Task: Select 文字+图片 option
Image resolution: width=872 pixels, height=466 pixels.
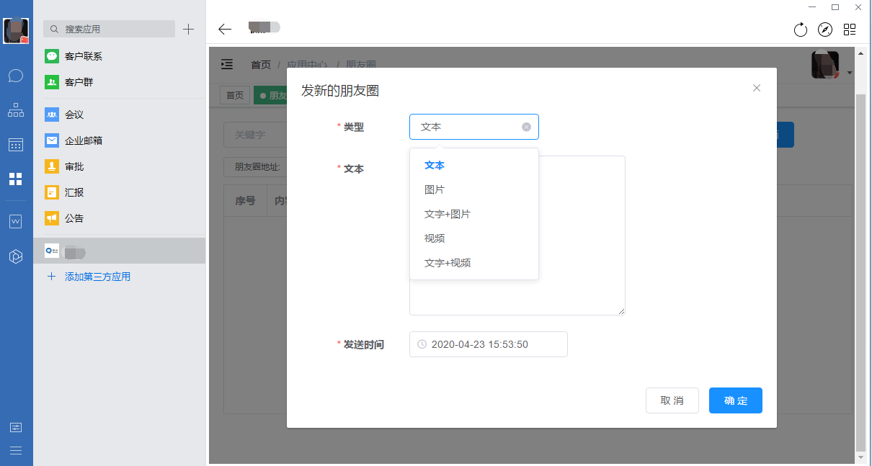Action: coord(448,214)
